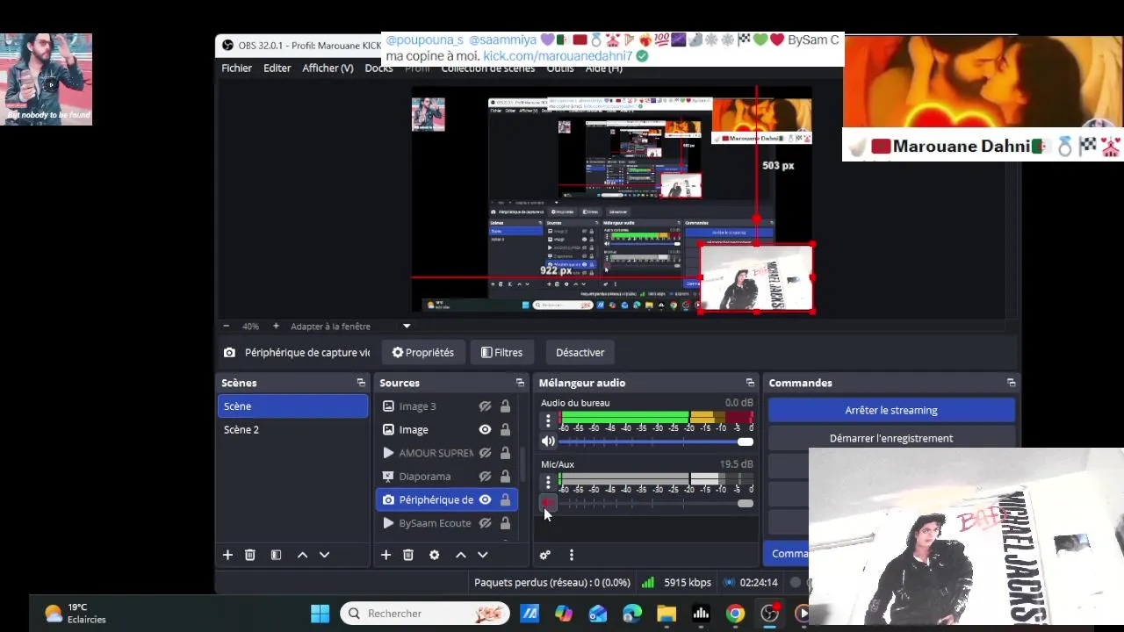Delete selected scene with trash icon

click(x=250, y=555)
